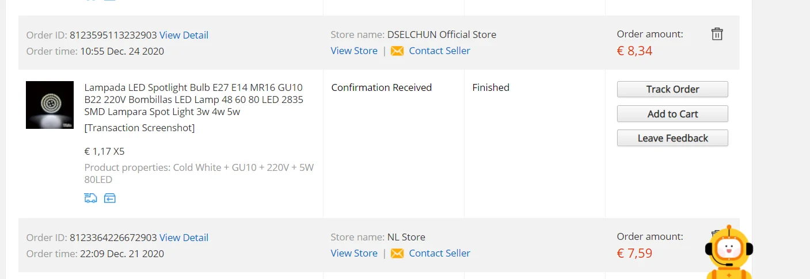
Task: Click the delivery truck icon under the product
Action: click(x=90, y=198)
